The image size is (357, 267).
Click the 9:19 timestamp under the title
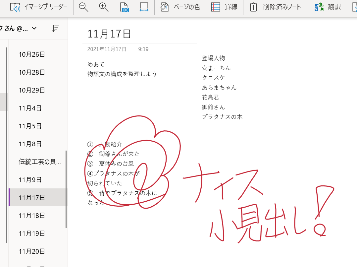tap(144, 49)
